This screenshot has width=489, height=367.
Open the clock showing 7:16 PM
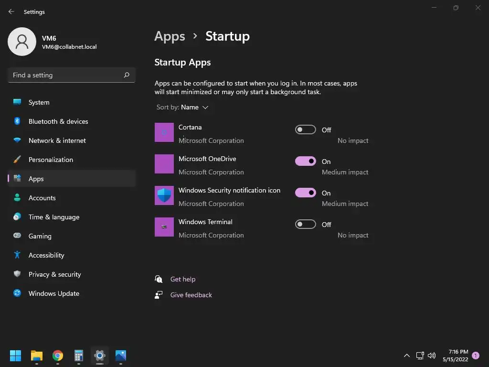[455, 356]
